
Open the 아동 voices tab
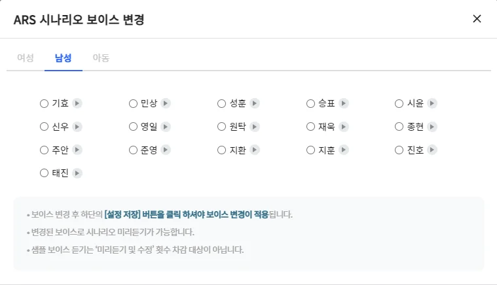point(101,58)
